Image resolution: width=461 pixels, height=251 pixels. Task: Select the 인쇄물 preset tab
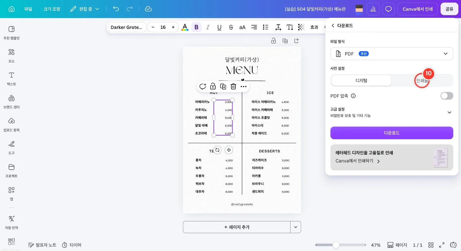422,81
